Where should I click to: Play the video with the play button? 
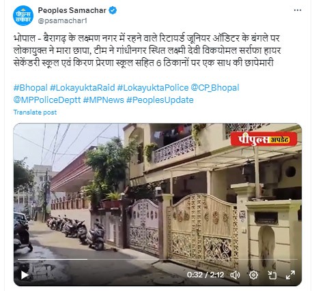click(x=25, y=275)
